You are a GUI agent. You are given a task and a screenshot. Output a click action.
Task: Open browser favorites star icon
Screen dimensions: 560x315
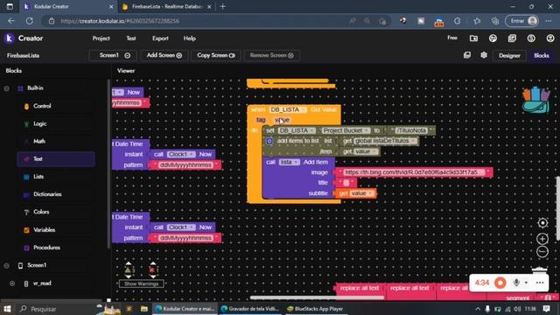pos(477,21)
